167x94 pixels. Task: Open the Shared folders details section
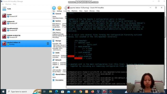pos(60,74)
